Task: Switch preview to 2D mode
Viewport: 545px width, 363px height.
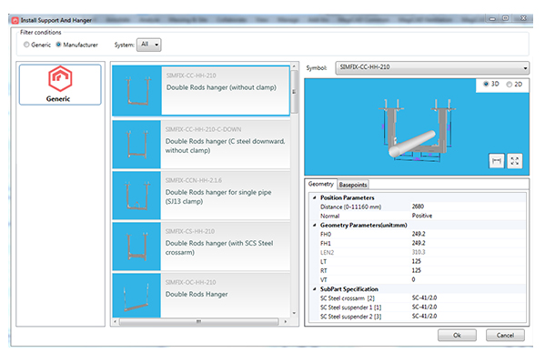Action: [509, 84]
